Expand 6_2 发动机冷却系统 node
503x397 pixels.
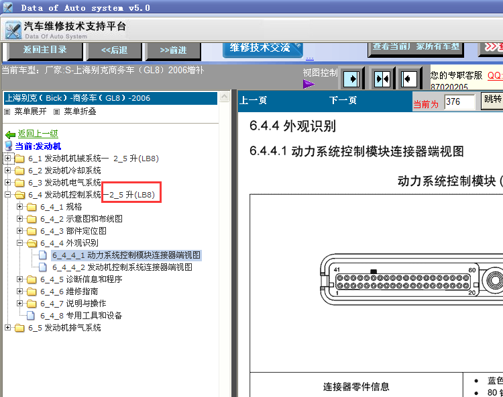point(7,170)
